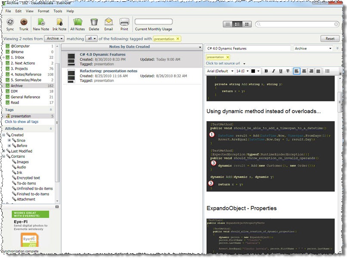Select the Refactoring: presentation notes note
This screenshot has width=347, height=258.
132,76
